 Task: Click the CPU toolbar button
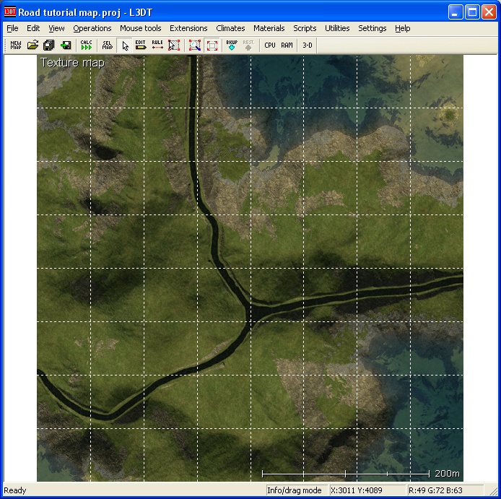pyautogui.click(x=270, y=45)
